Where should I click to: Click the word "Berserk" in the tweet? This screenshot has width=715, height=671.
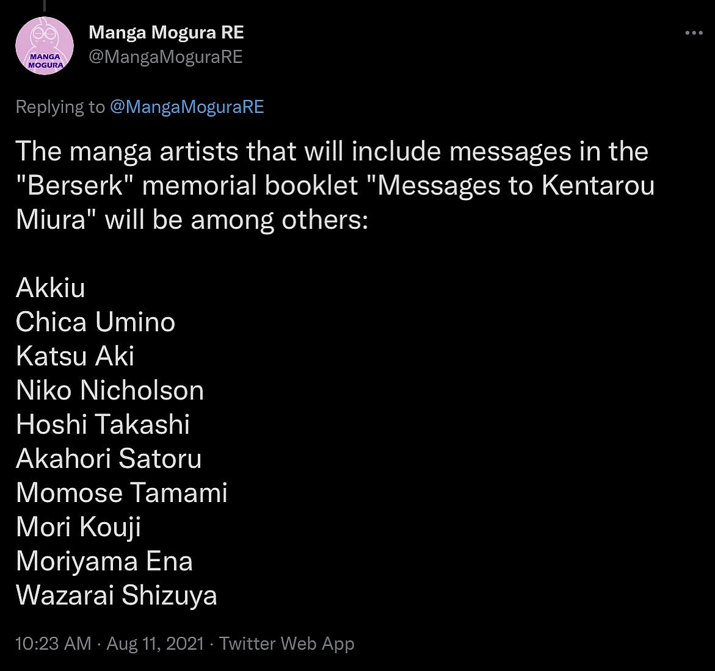[x=74, y=185]
